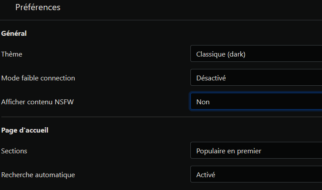The image size is (322, 190).
Task: Click the Afficher contenu NSFW label
Action: 38,102
